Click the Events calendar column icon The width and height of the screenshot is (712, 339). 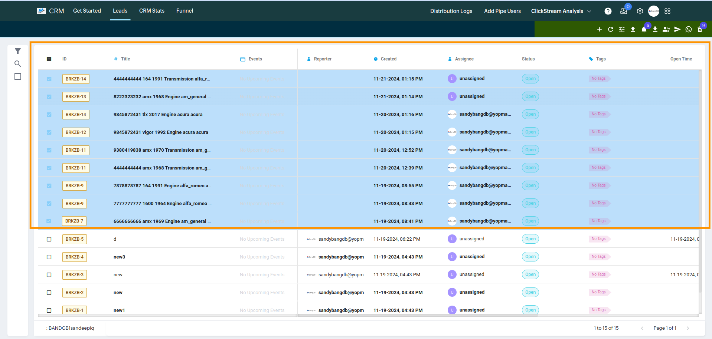(x=243, y=59)
